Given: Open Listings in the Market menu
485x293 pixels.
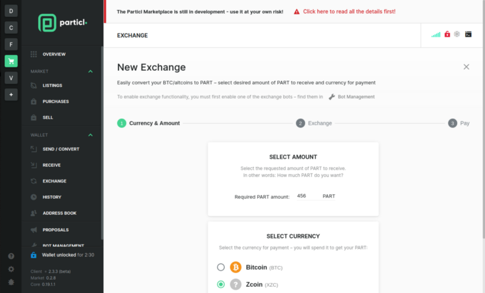Looking at the screenshot, I should (52, 86).
